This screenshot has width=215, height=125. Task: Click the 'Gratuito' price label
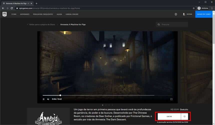tap(184, 110)
